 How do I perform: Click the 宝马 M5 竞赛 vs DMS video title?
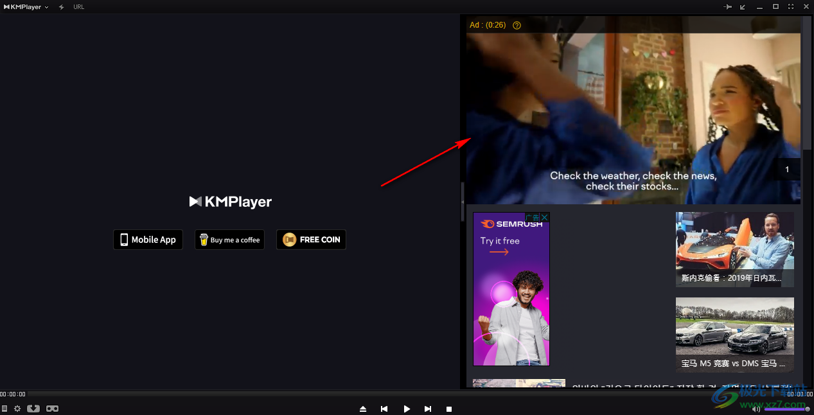733,364
